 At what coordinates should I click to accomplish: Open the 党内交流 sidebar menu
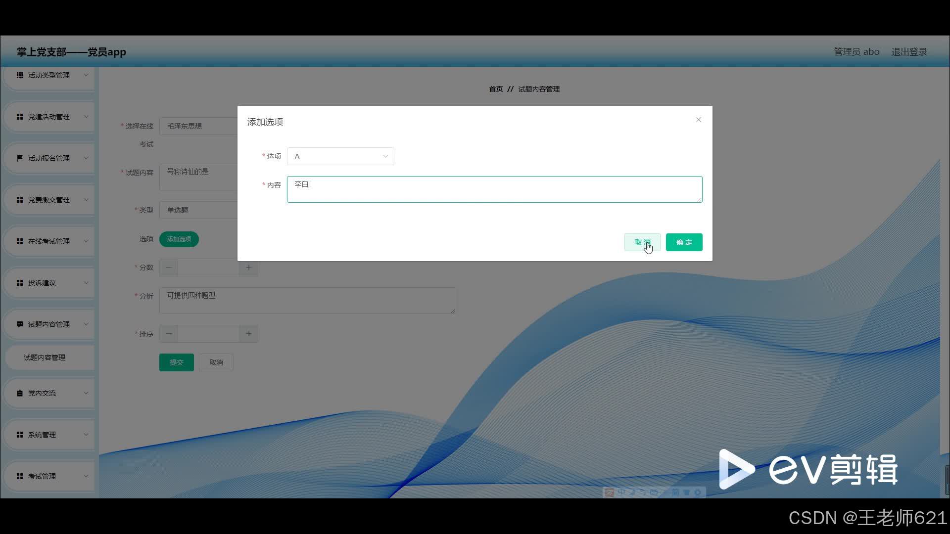tap(42, 393)
